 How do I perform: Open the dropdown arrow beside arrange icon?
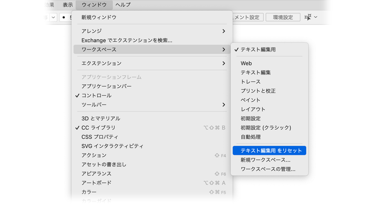point(316,17)
